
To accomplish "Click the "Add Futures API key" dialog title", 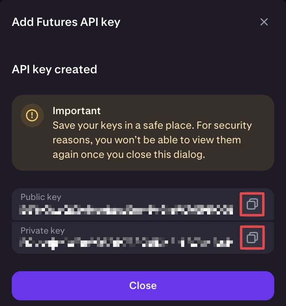I will coord(66,22).
